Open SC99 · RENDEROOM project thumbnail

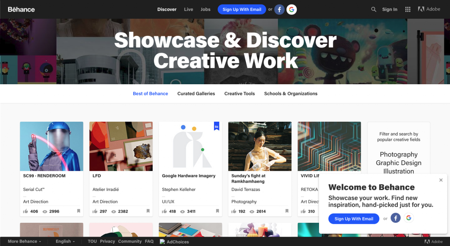pos(52,146)
